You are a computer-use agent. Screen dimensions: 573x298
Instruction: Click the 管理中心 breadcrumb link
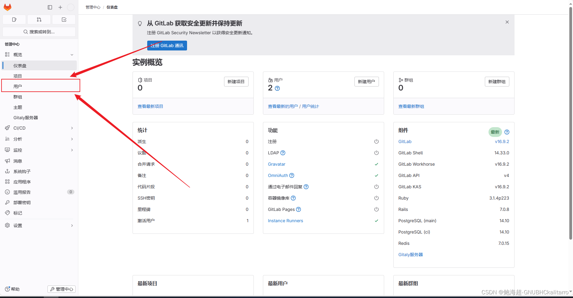coord(93,7)
